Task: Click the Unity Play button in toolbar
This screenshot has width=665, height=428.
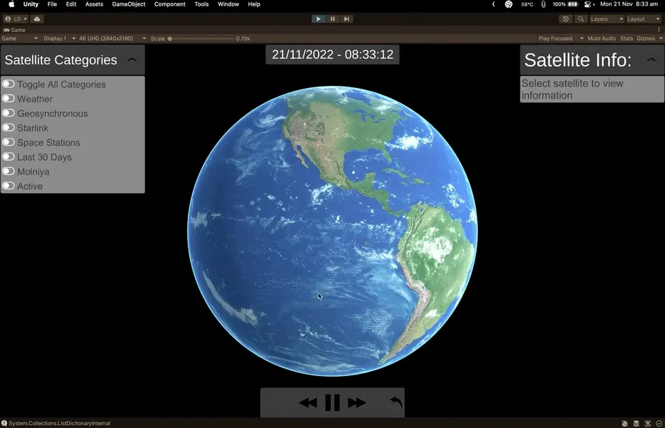Action: click(x=318, y=19)
